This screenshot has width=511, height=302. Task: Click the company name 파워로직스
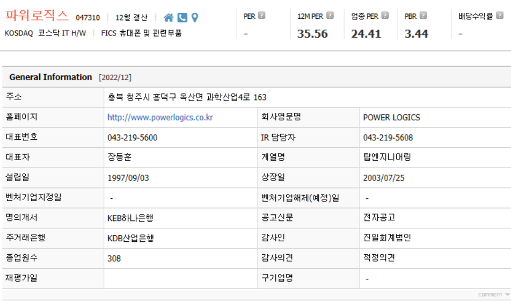coord(37,16)
